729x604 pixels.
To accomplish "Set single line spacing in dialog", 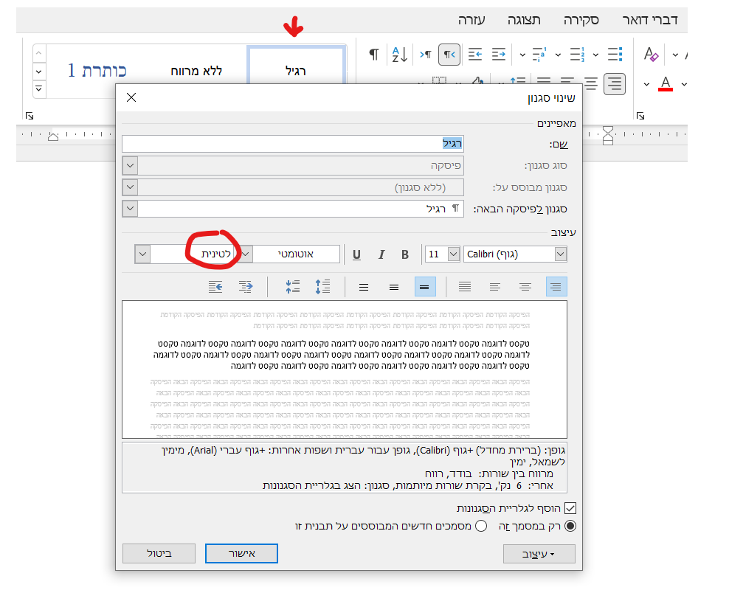I will click(x=424, y=287).
